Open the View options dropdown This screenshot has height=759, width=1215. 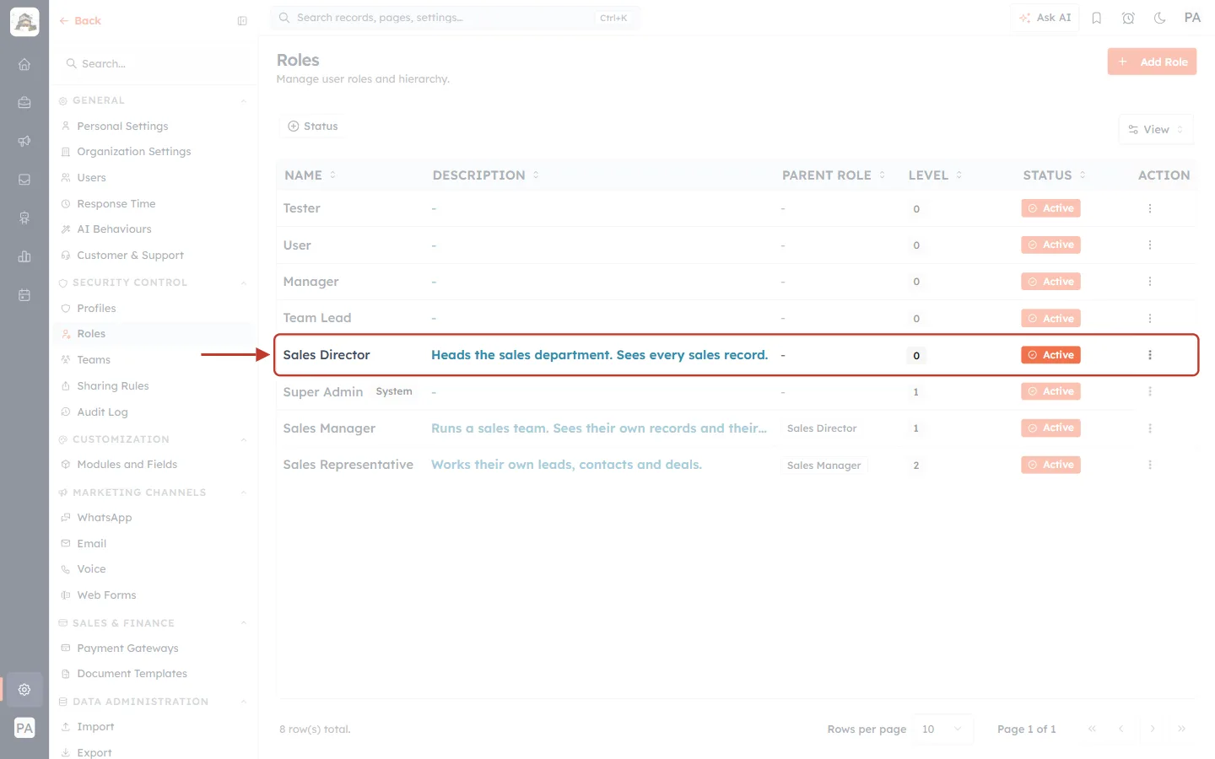pos(1156,130)
